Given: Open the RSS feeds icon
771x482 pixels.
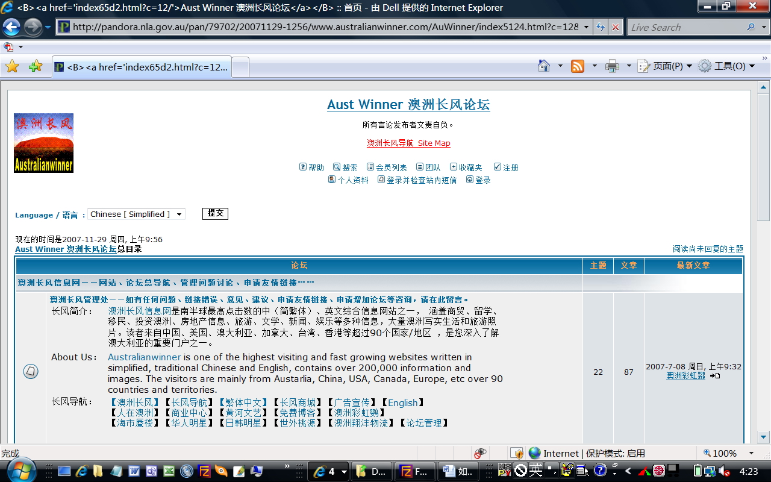Looking at the screenshot, I should pos(578,66).
